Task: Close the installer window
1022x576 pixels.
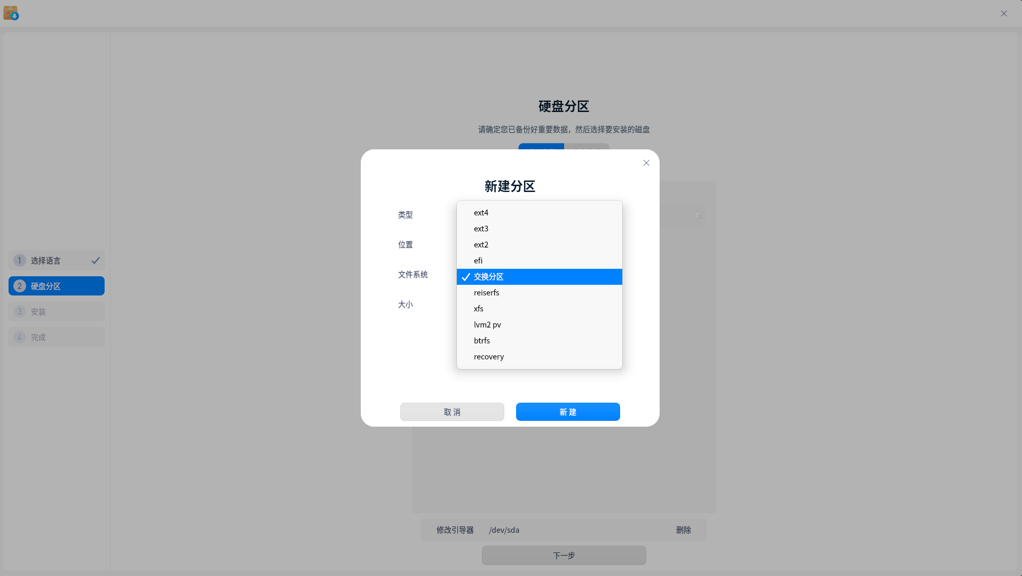Action: 1004,13
